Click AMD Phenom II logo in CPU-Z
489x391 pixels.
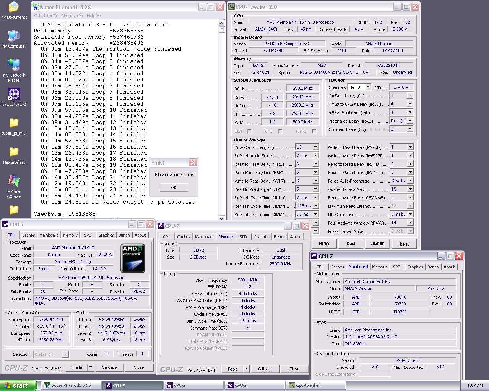click(x=133, y=258)
